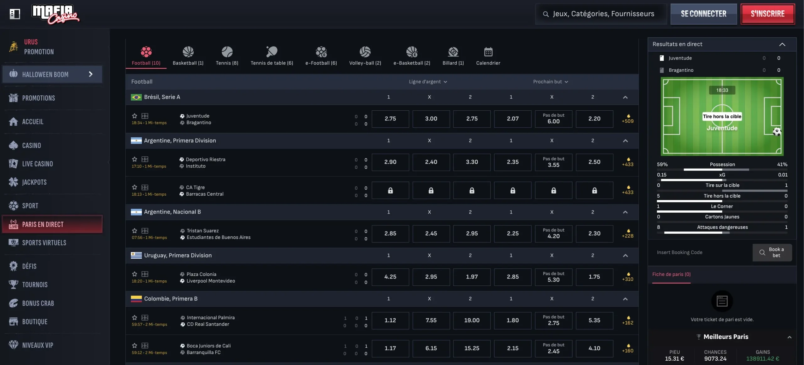Click the Insert Booking Code field
Viewport: 804px width, 365px height.
click(700, 252)
